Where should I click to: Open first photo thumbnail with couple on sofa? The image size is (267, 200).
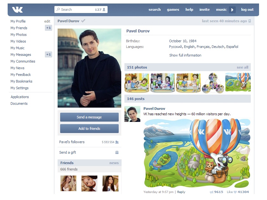point(137,83)
